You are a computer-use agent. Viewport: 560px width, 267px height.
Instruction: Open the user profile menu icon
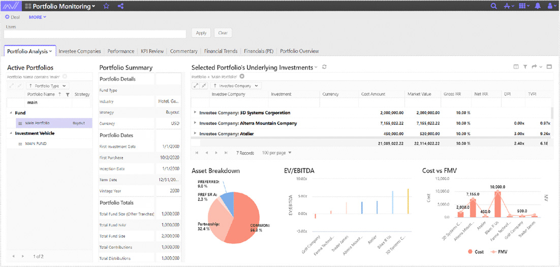click(551, 6)
